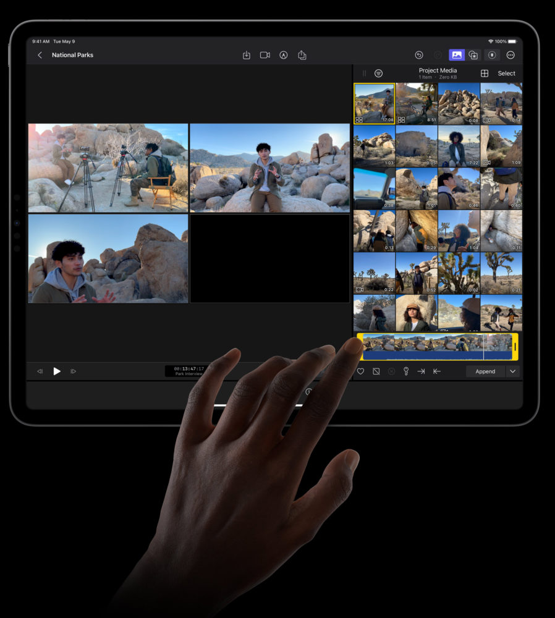This screenshot has width=555, height=618.
Task: Switch browser grid view layout
Action: (x=485, y=74)
